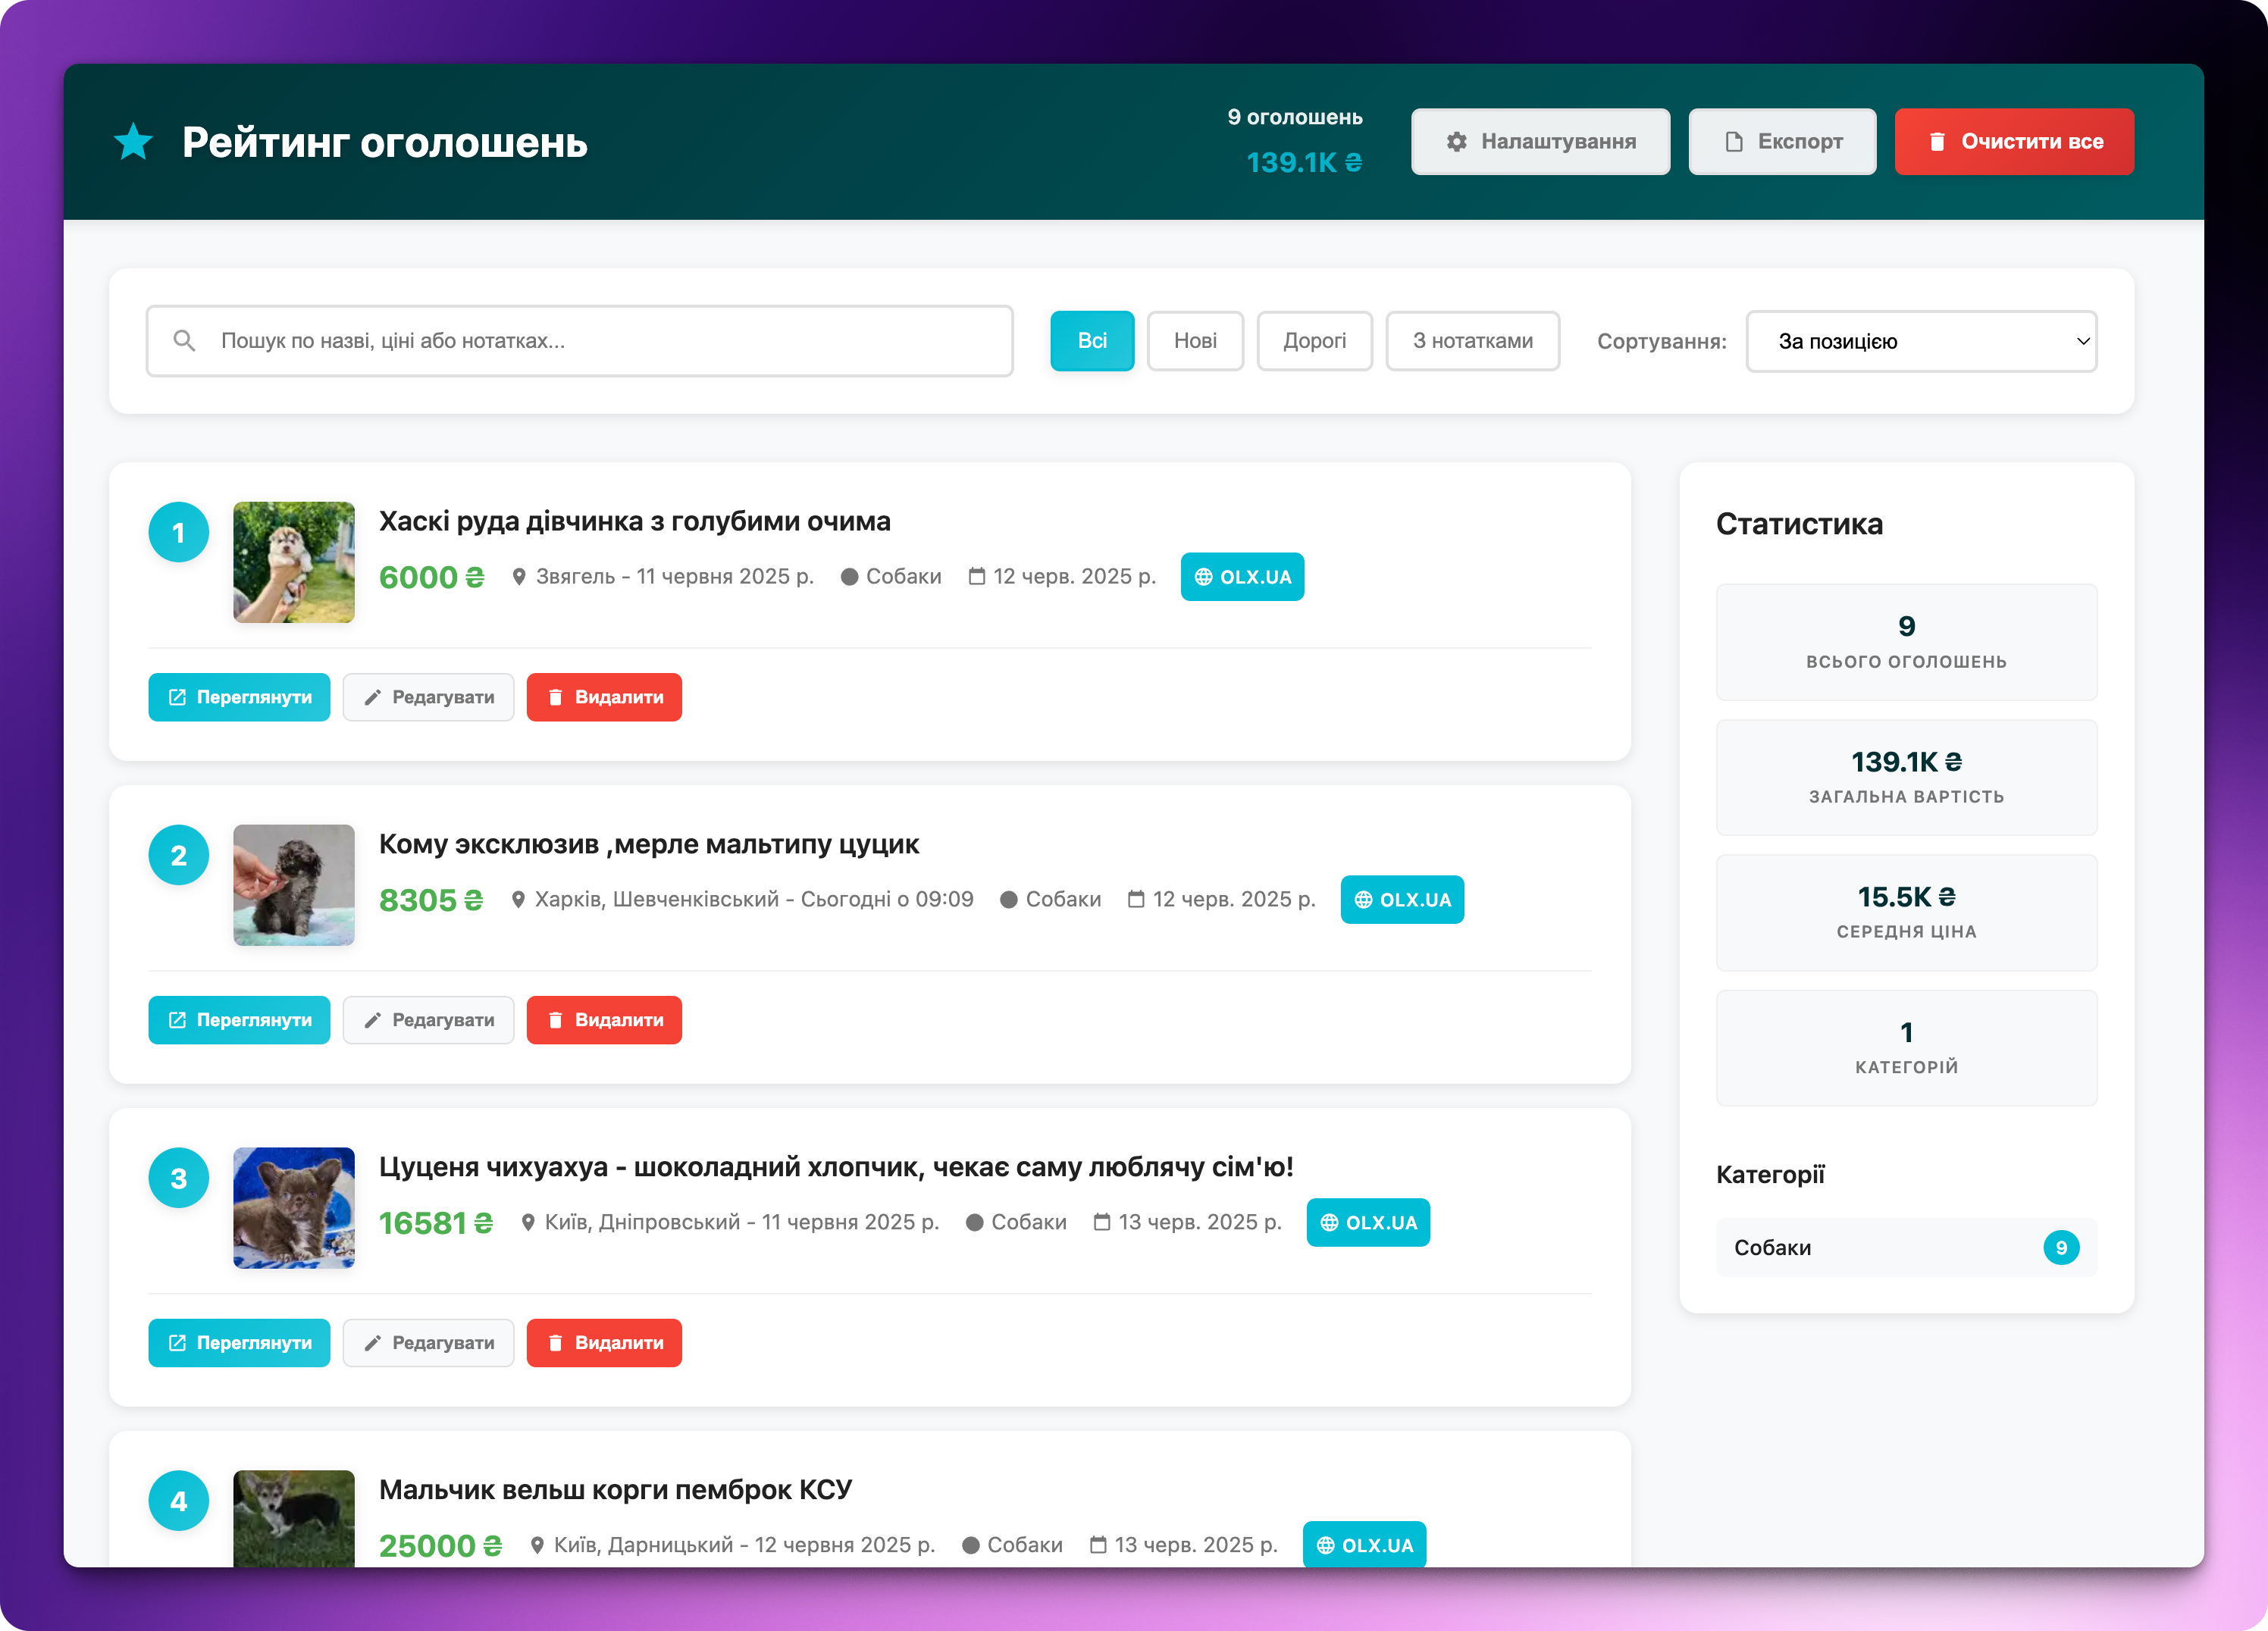Click the magnifier search icon
The image size is (2268, 1631).
click(184, 341)
